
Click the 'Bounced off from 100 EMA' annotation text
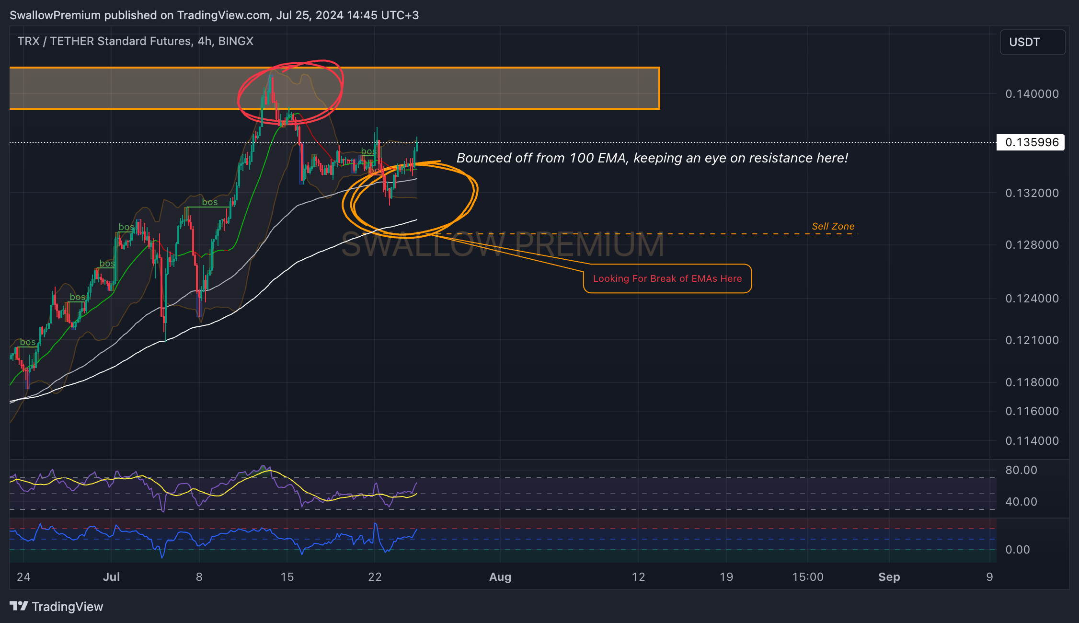(652, 158)
